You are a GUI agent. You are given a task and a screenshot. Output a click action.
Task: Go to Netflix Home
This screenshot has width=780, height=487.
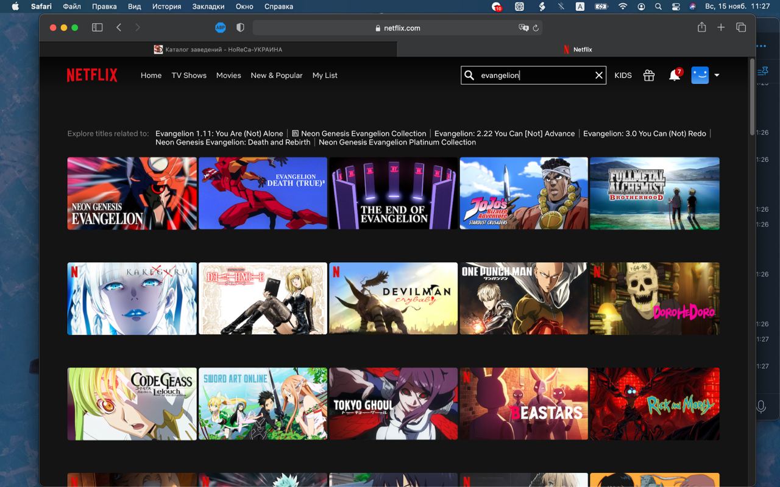point(151,75)
